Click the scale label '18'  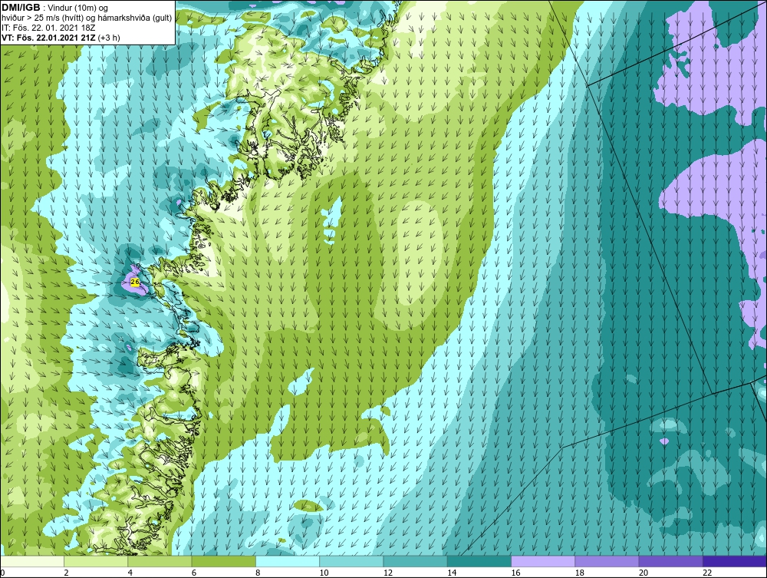[580, 573]
